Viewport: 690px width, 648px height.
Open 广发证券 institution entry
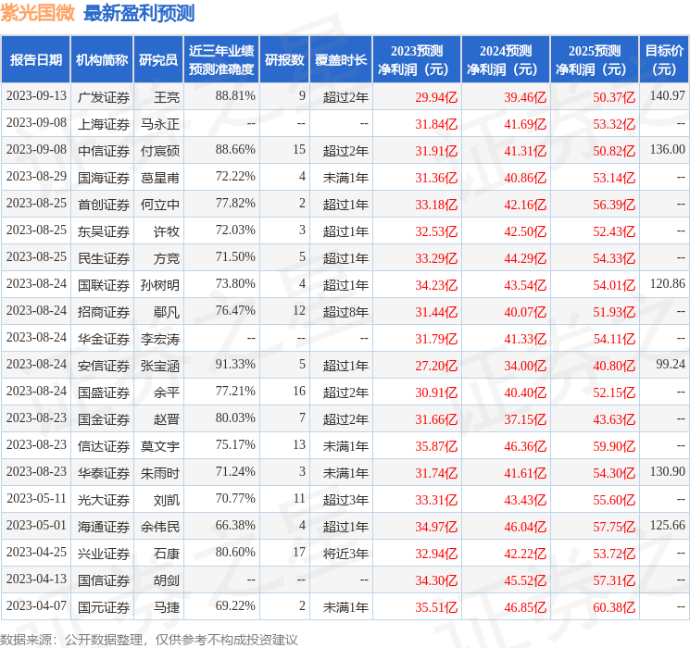click(x=104, y=96)
